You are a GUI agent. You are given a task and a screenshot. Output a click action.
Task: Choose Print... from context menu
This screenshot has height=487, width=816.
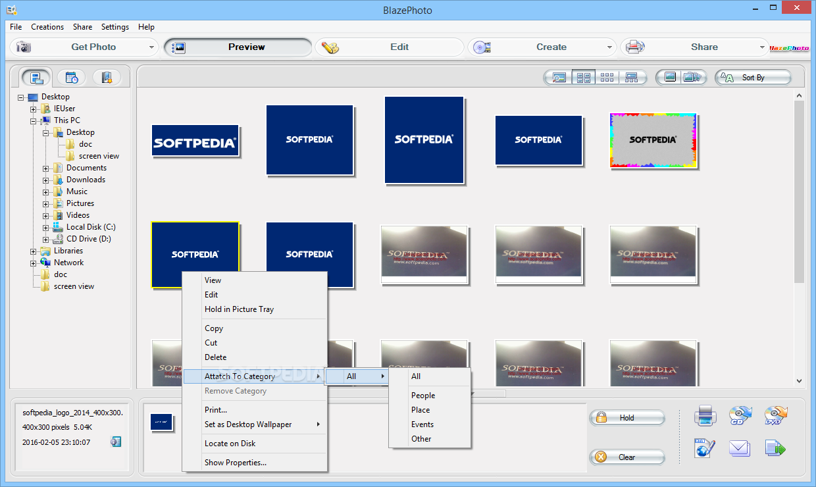255,410
